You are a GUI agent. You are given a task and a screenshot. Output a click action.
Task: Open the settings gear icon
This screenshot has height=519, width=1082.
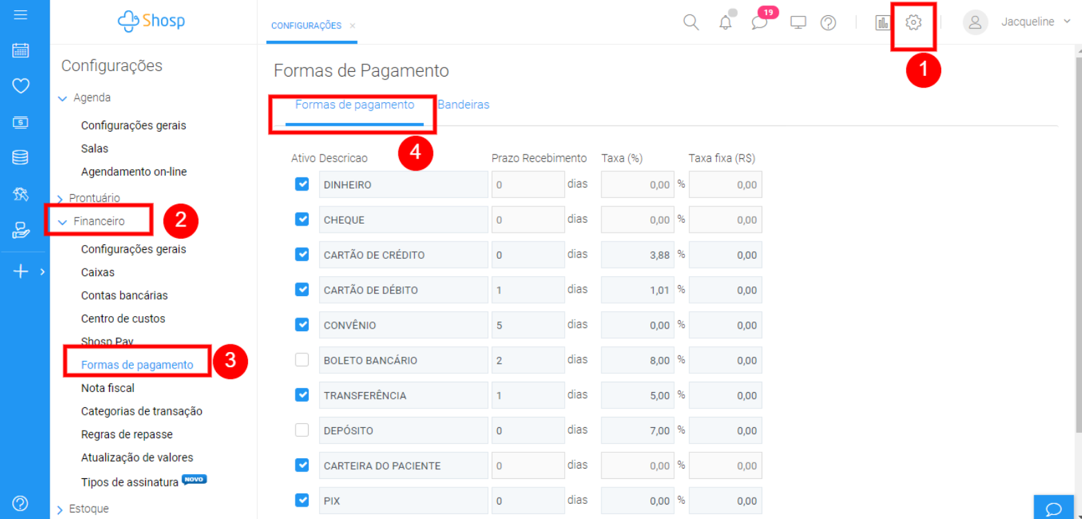[x=913, y=23]
